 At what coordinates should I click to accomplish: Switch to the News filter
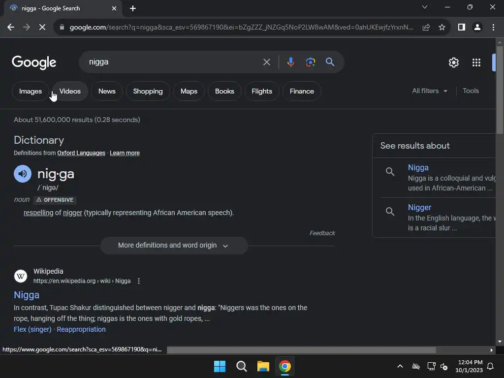coord(107,91)
